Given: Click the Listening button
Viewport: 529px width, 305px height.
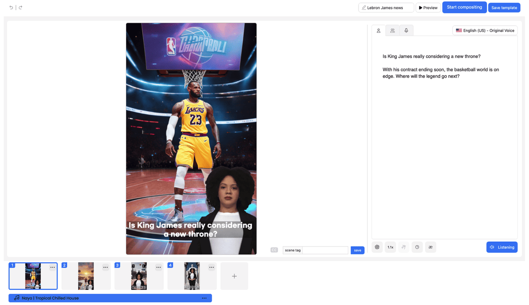Looking at the screenshot, I should coord(502,247).
